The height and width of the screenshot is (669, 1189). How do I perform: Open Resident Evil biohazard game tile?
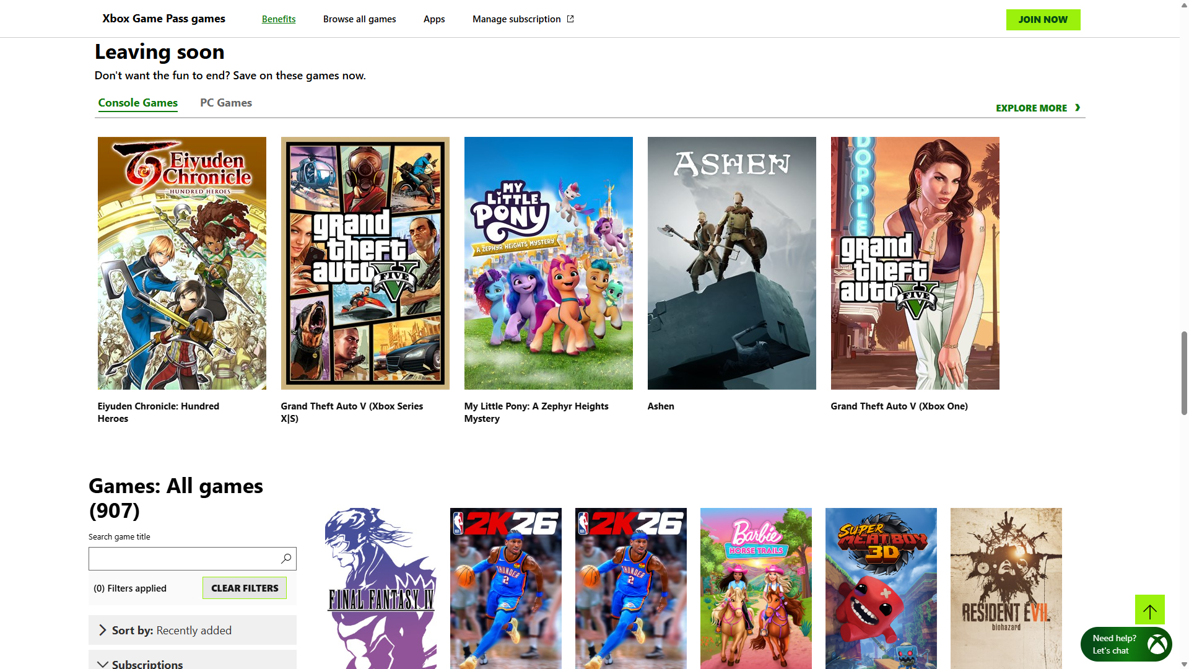1006,588
